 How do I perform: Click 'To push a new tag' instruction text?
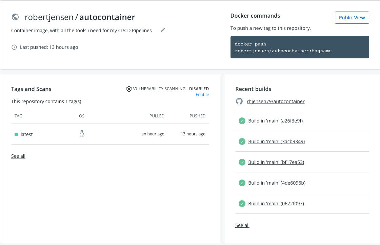coord(271,28)
